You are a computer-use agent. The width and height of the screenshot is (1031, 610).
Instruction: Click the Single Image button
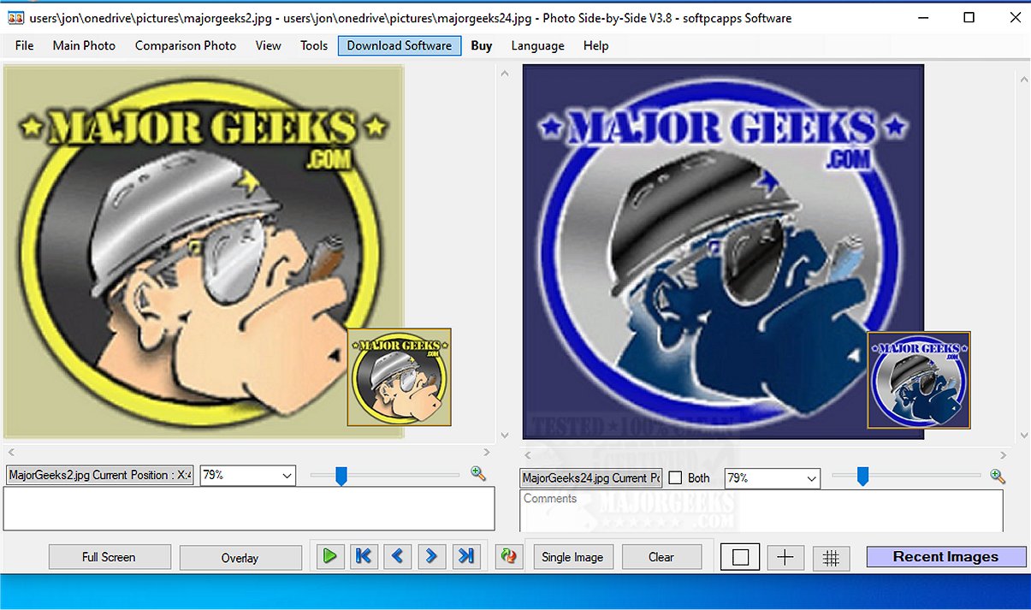point(572,557)
